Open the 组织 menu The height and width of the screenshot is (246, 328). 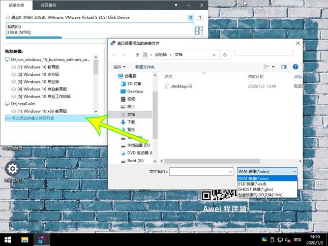(x=120, y=67)
